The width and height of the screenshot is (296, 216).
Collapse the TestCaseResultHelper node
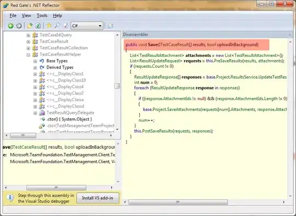pyautogui.click(x=29, y=55)
